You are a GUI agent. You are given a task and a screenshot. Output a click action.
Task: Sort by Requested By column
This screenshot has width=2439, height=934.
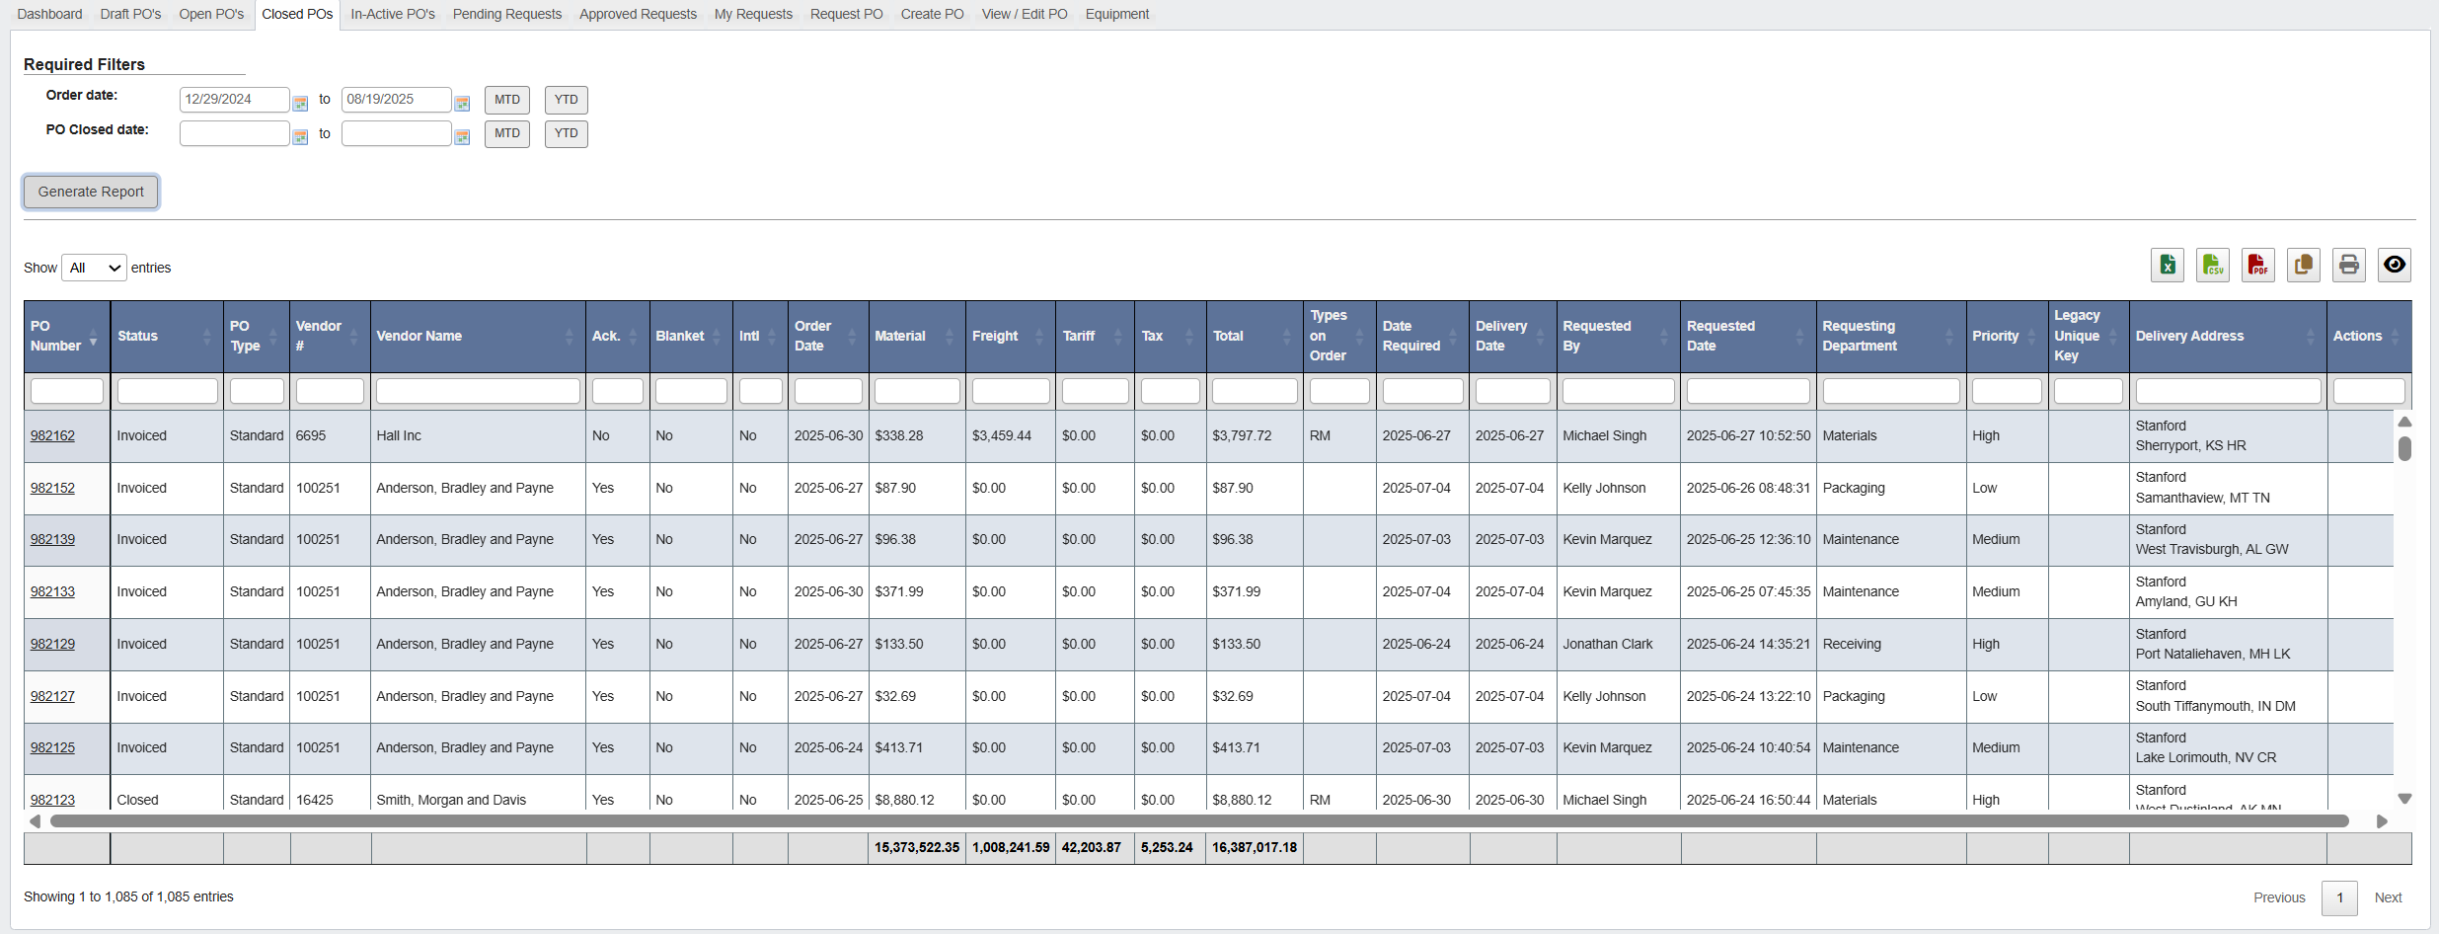(1618, 337)
